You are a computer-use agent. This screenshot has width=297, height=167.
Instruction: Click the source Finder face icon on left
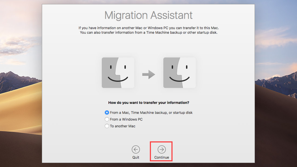click(x=118, y=73)
